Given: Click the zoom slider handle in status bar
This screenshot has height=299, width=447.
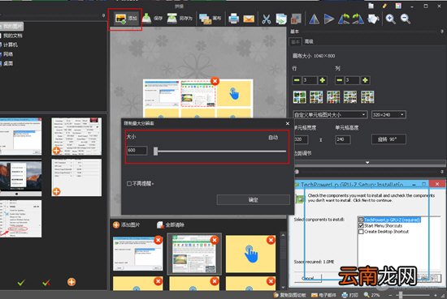Looking at the screenshot, I should 401,295.
